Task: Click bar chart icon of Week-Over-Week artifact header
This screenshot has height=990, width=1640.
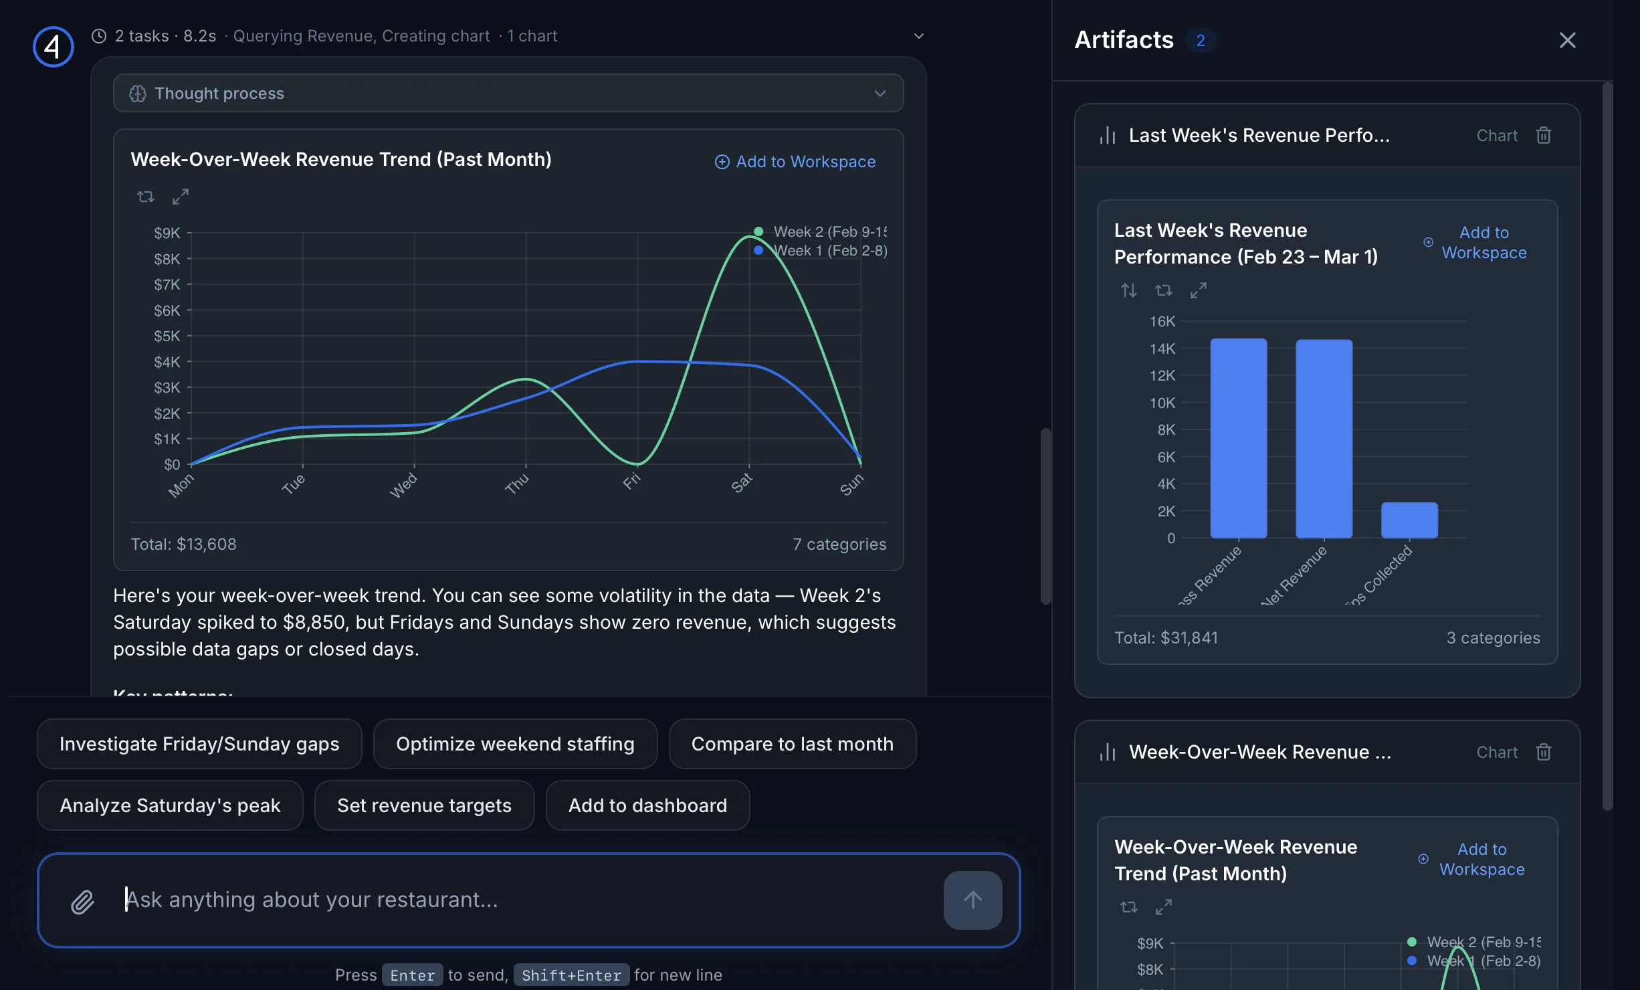Action: 1108,753
